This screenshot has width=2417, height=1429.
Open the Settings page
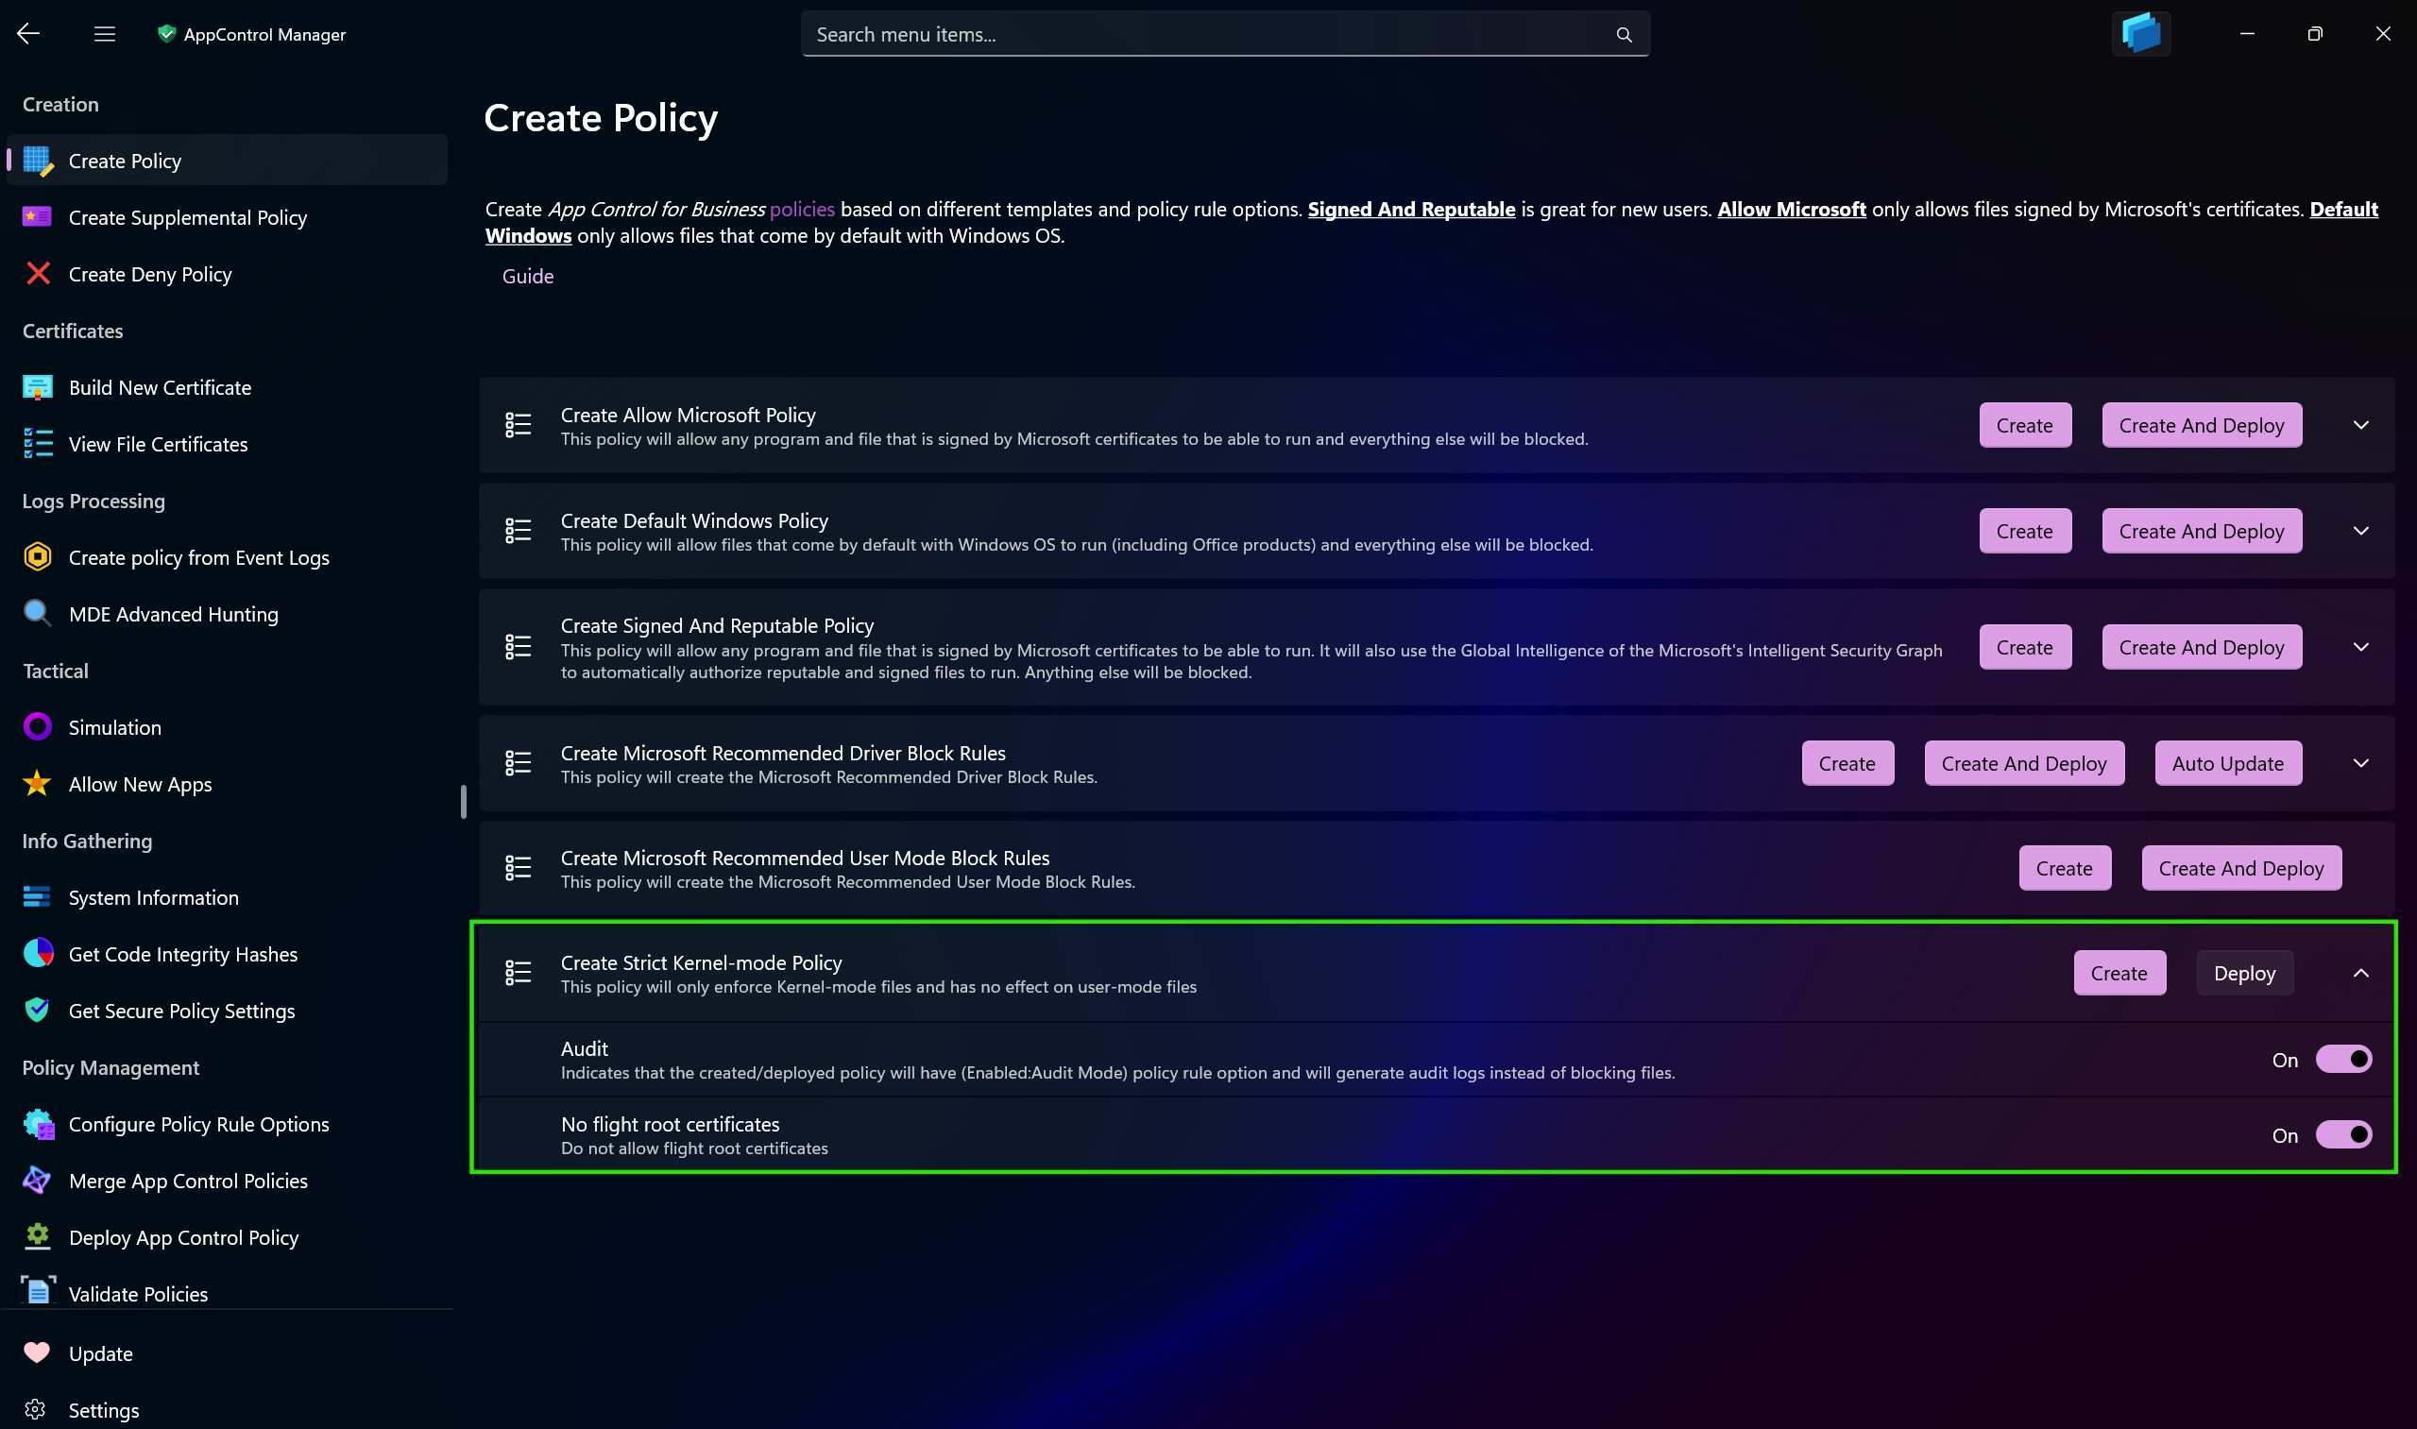228,1410
